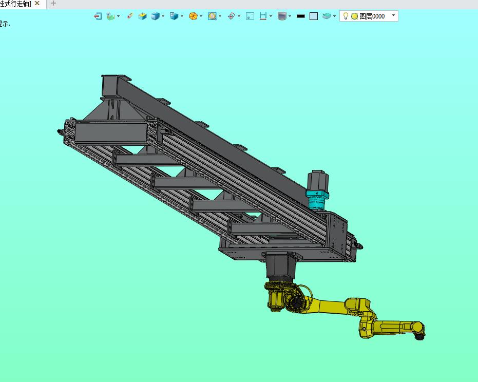Open the zoom options dropdown arrow
478x382 pixels.
220,16
